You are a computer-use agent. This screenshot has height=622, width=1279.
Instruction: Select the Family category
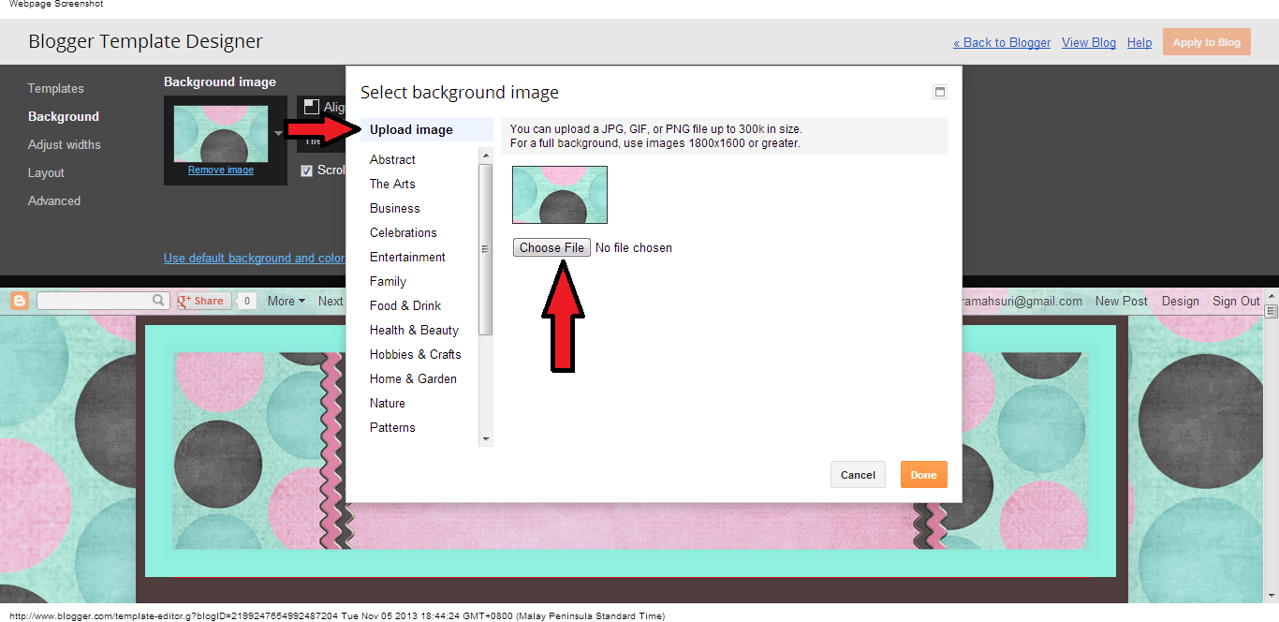(388, 281)
